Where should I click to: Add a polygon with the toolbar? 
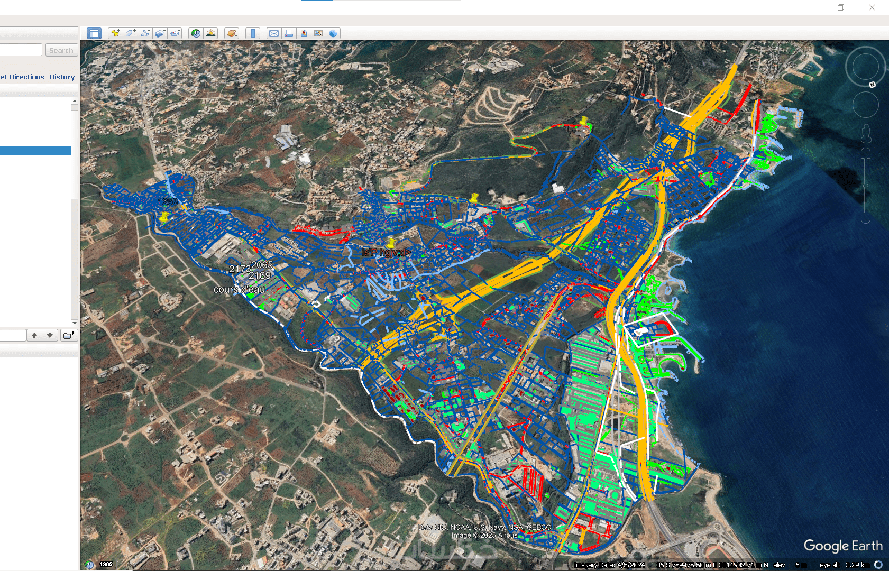tap(130, 33)
